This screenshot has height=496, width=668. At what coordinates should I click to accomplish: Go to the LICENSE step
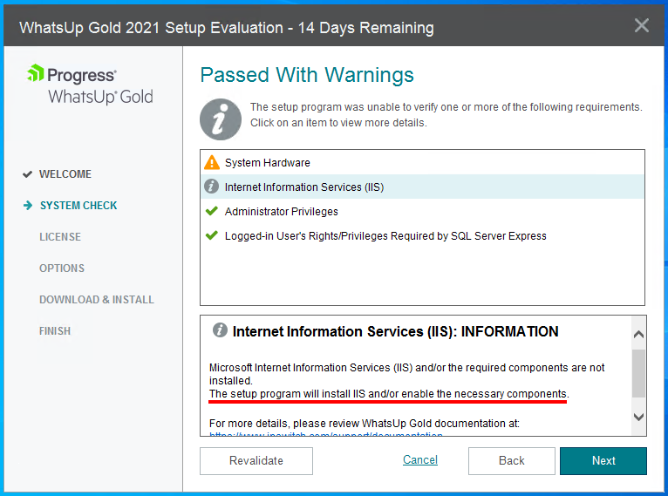pyautogui.click(x=60, y=237)
